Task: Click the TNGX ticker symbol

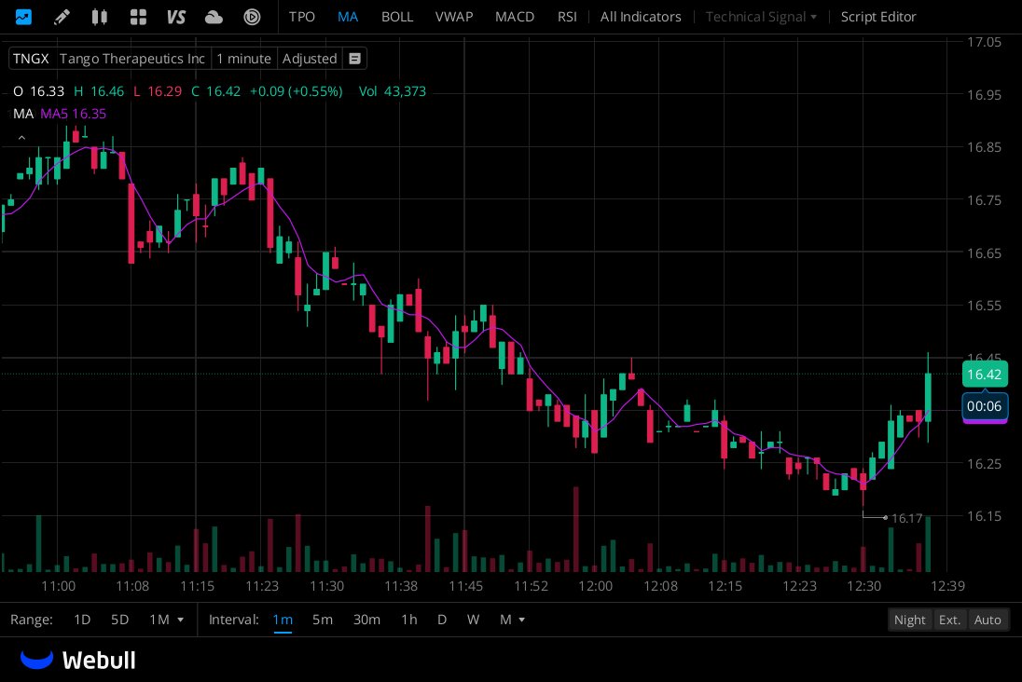Action: [31, 59]
